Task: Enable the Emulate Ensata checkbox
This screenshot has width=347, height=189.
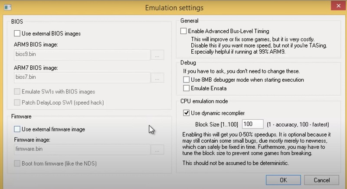Action: (x=187, y=88)
